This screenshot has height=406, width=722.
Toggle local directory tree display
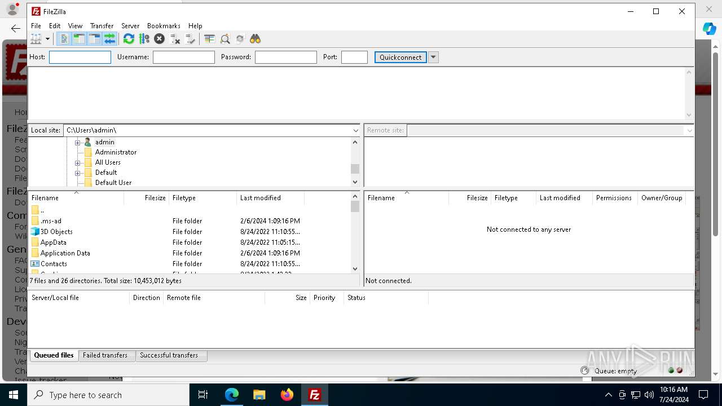tap(79, 39)
